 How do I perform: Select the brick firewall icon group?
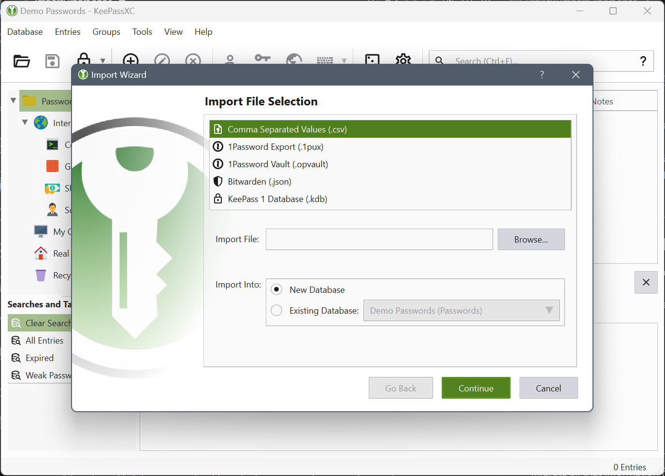52,166
